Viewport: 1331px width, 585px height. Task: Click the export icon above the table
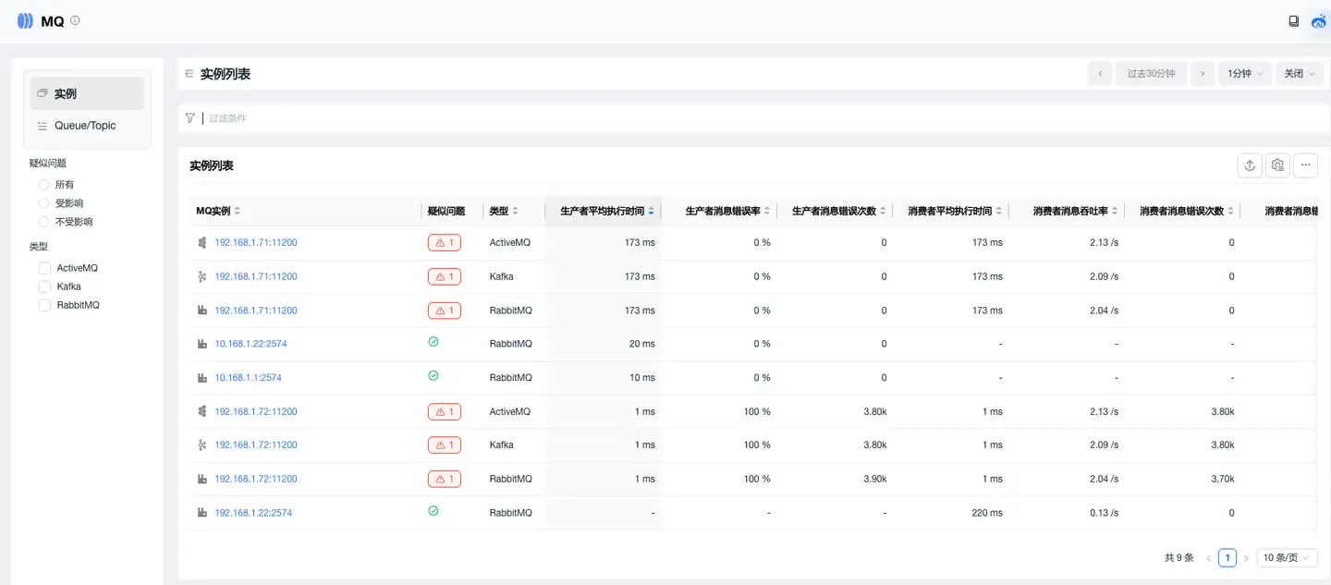coord(1250,165)
